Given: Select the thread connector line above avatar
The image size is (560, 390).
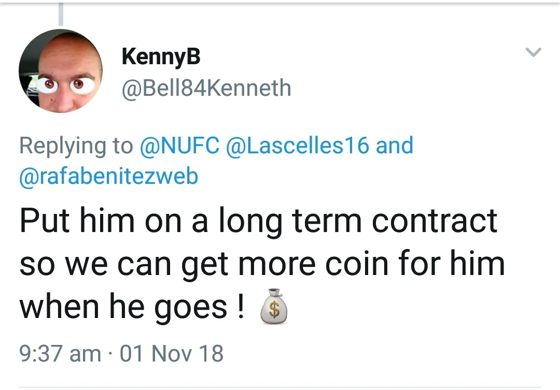Looking at the screenshot, I should coord(61,14).
